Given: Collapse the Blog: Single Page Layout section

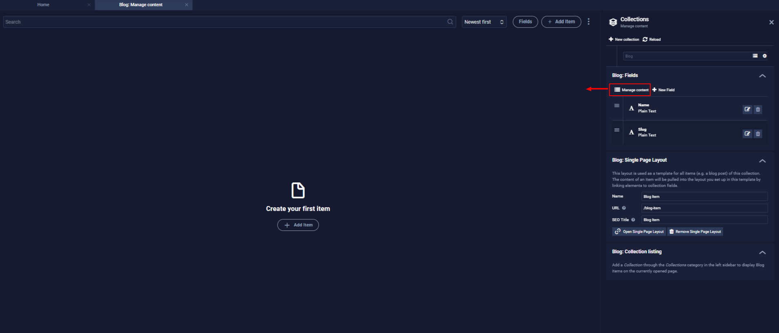Looking at the screenshot, I should 762,161.
